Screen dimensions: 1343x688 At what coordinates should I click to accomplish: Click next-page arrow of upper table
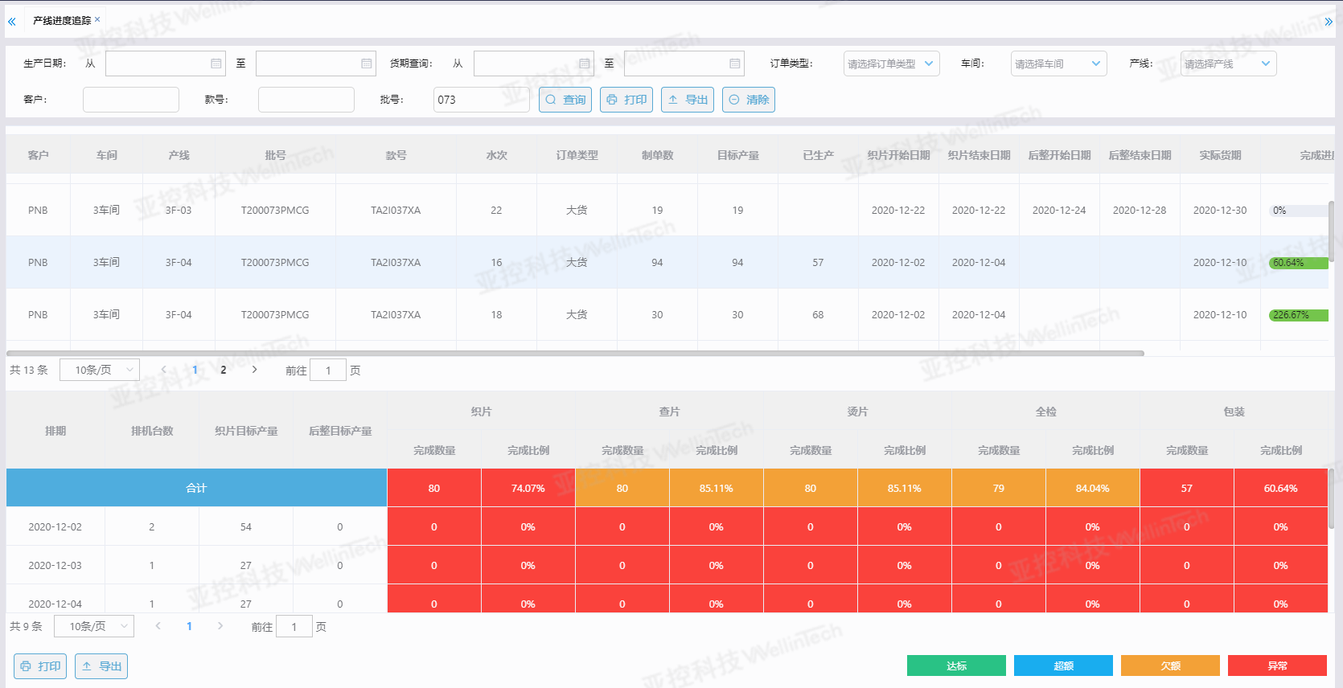[x=255, y=370]
